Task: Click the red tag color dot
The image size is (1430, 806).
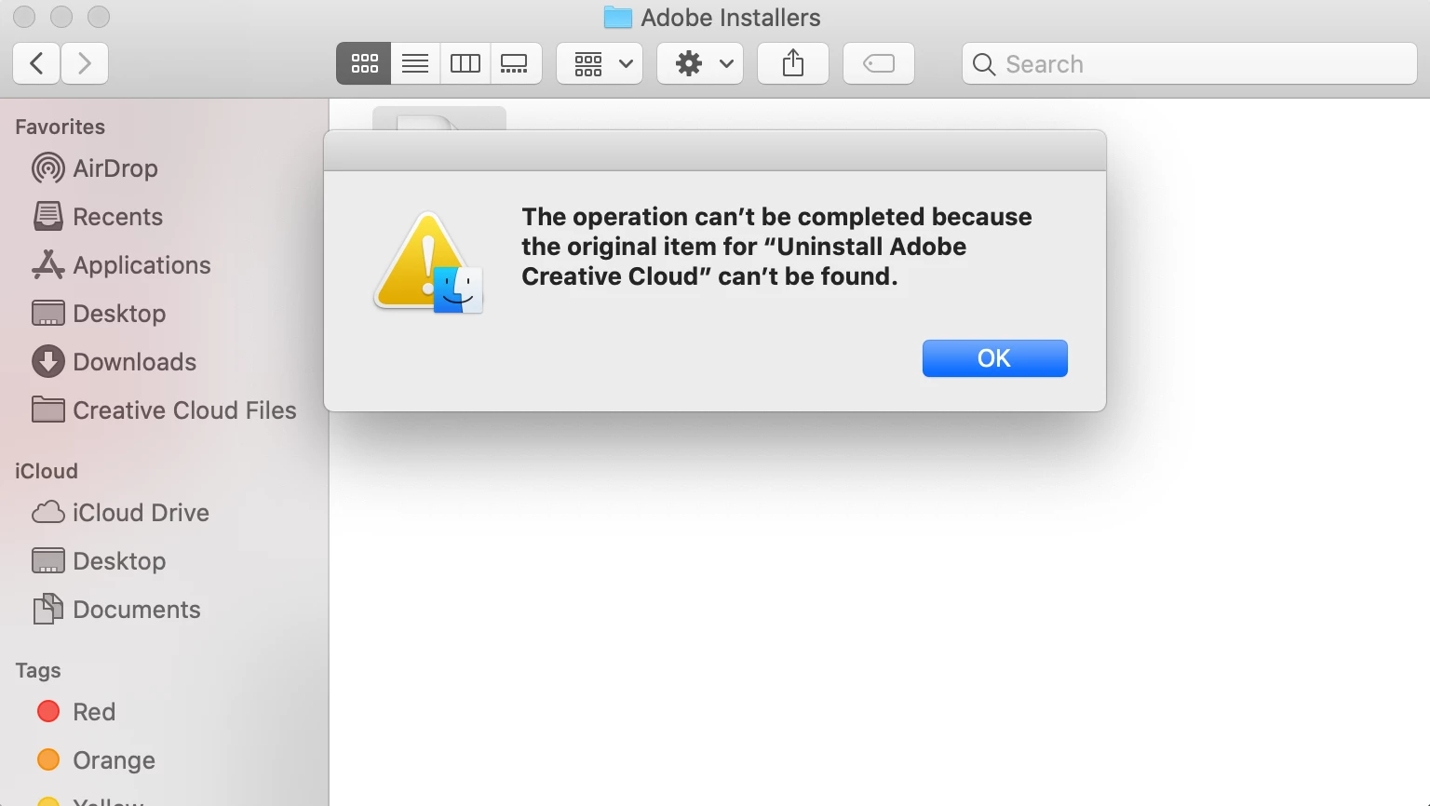Action: (48, 712)
